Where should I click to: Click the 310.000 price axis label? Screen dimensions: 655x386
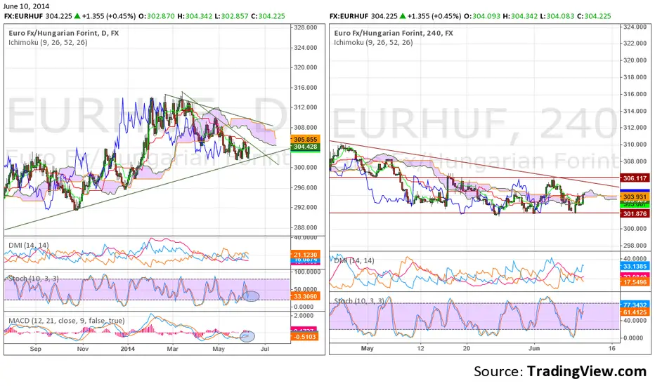tap(635, 145)
